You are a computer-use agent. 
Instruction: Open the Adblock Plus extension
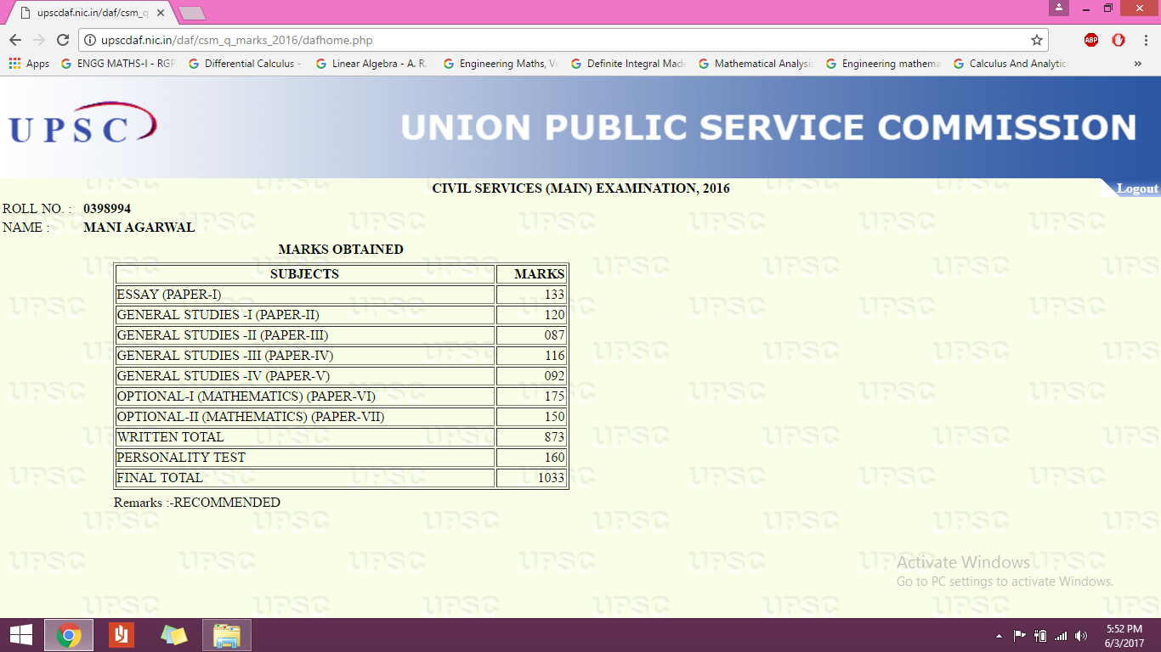tap(1091, 40)
